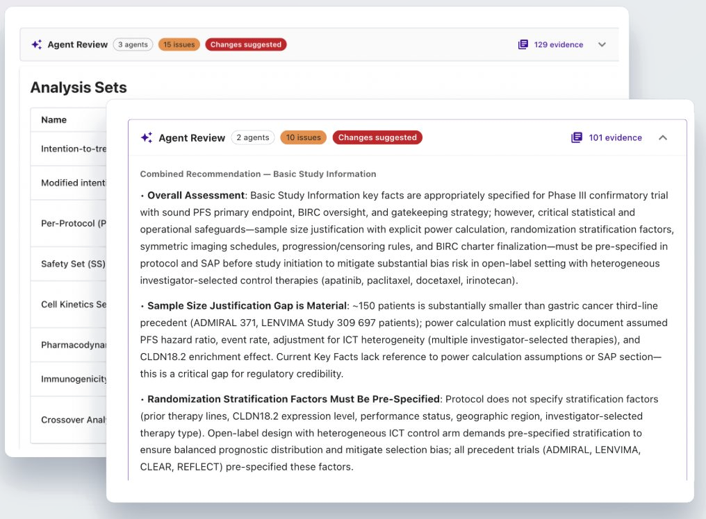
Task: Select the Safety Set (SS) row
Action: click(68, 264)
